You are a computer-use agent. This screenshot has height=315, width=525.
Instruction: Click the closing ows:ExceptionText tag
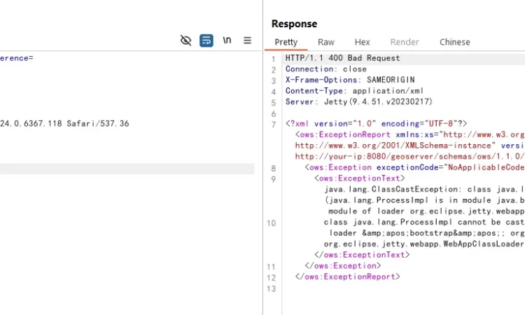point(362,255)
